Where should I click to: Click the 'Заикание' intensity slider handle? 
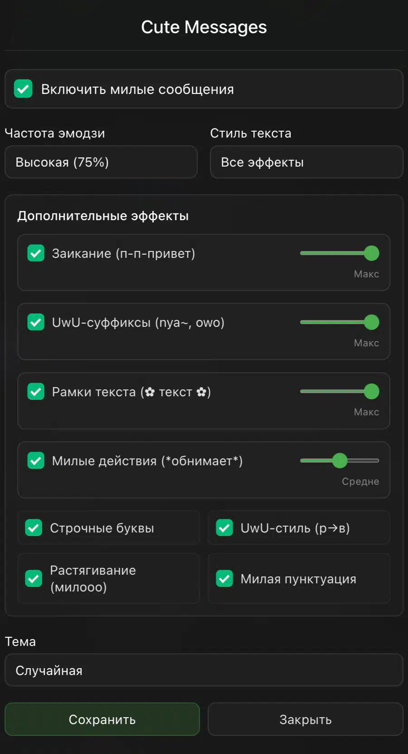(371, 253)
